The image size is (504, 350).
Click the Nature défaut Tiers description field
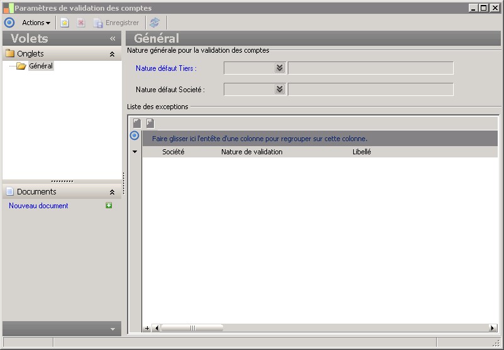click(371, 68)
